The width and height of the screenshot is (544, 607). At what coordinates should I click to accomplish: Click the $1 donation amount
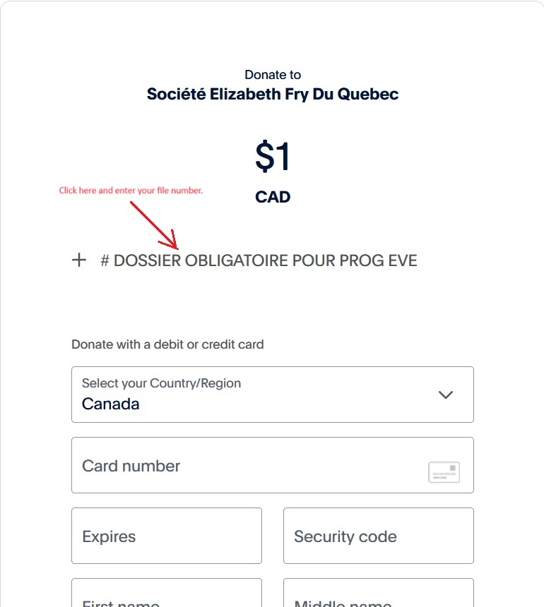click(x=273, y=158)
